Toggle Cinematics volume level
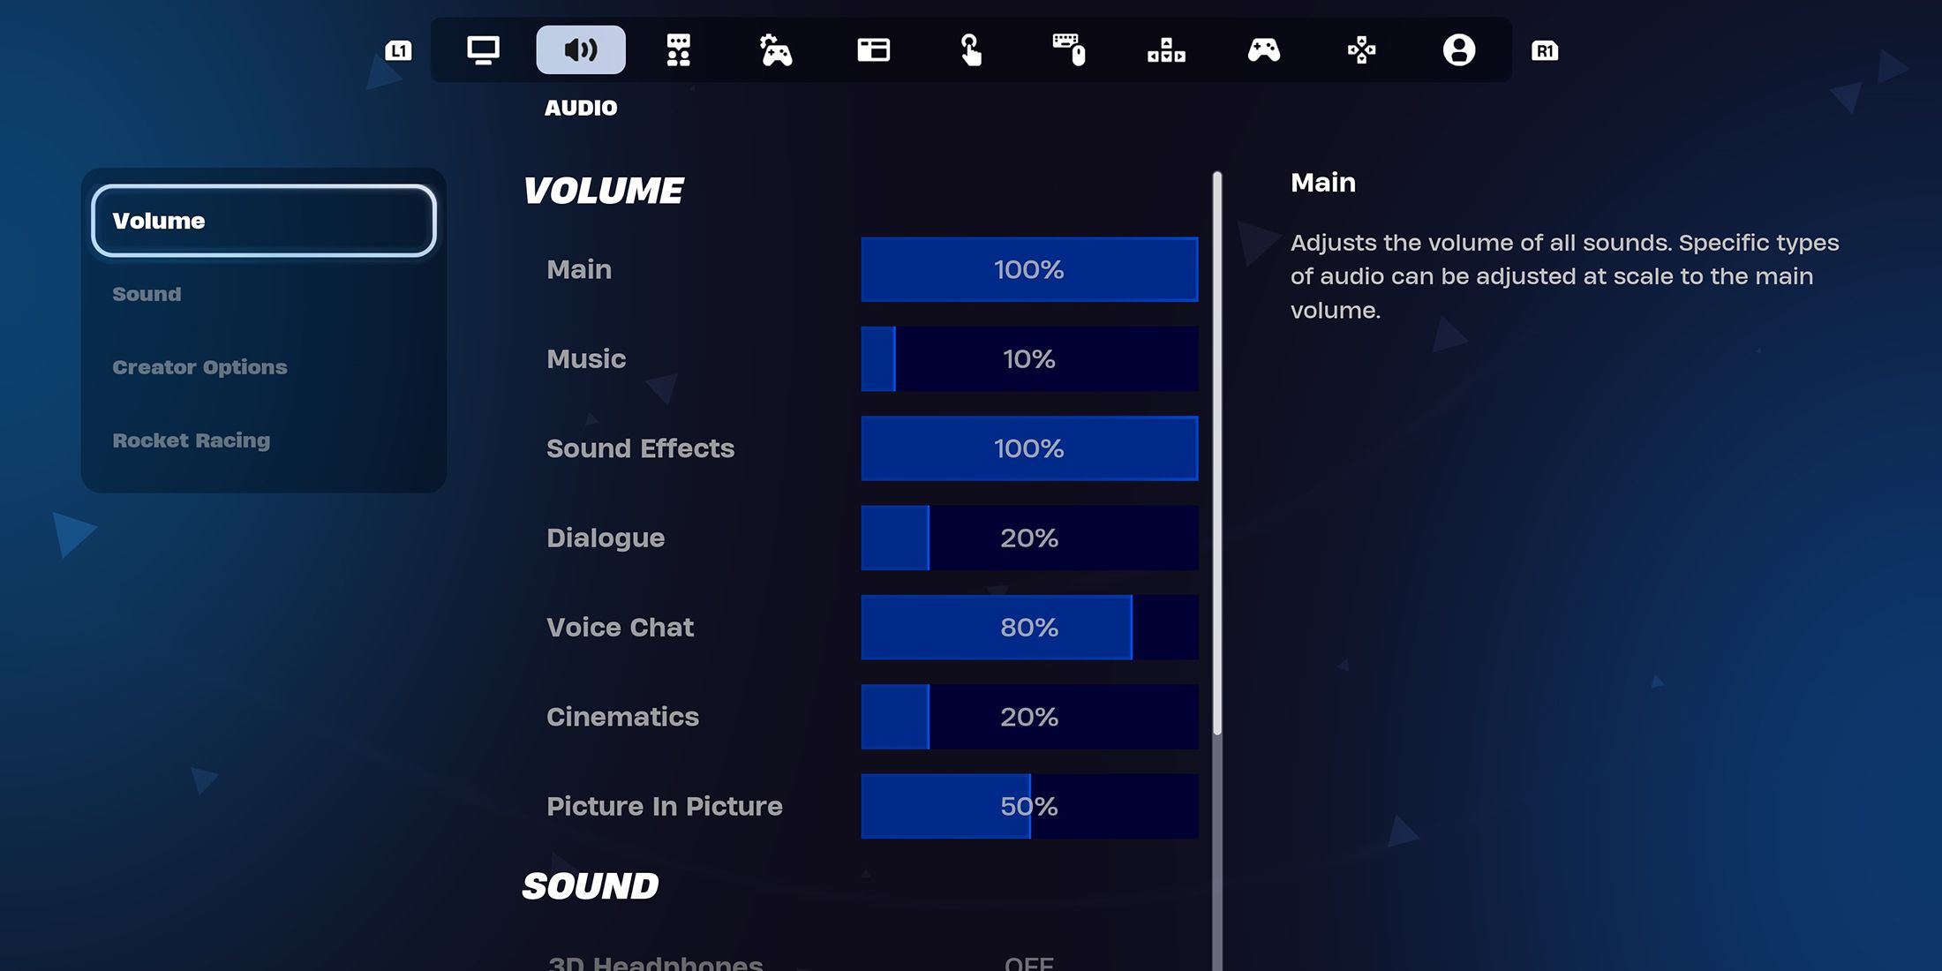This screenshot has width=1942, height=971. tap(1029, 716)
